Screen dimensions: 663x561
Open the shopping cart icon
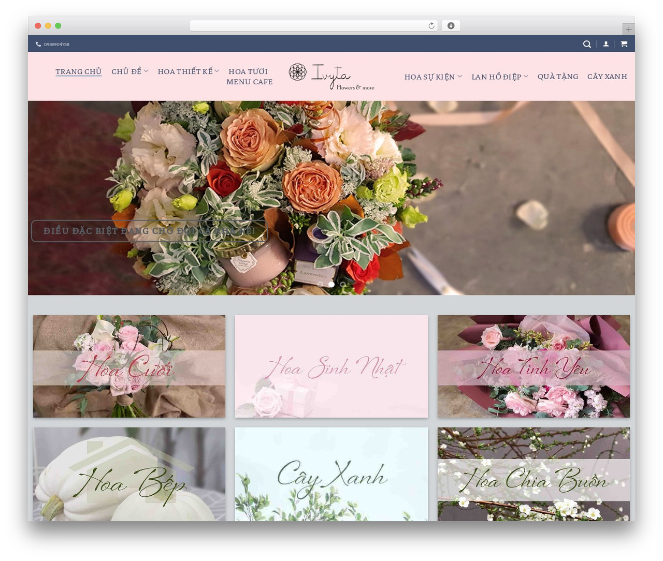point(624,44)
